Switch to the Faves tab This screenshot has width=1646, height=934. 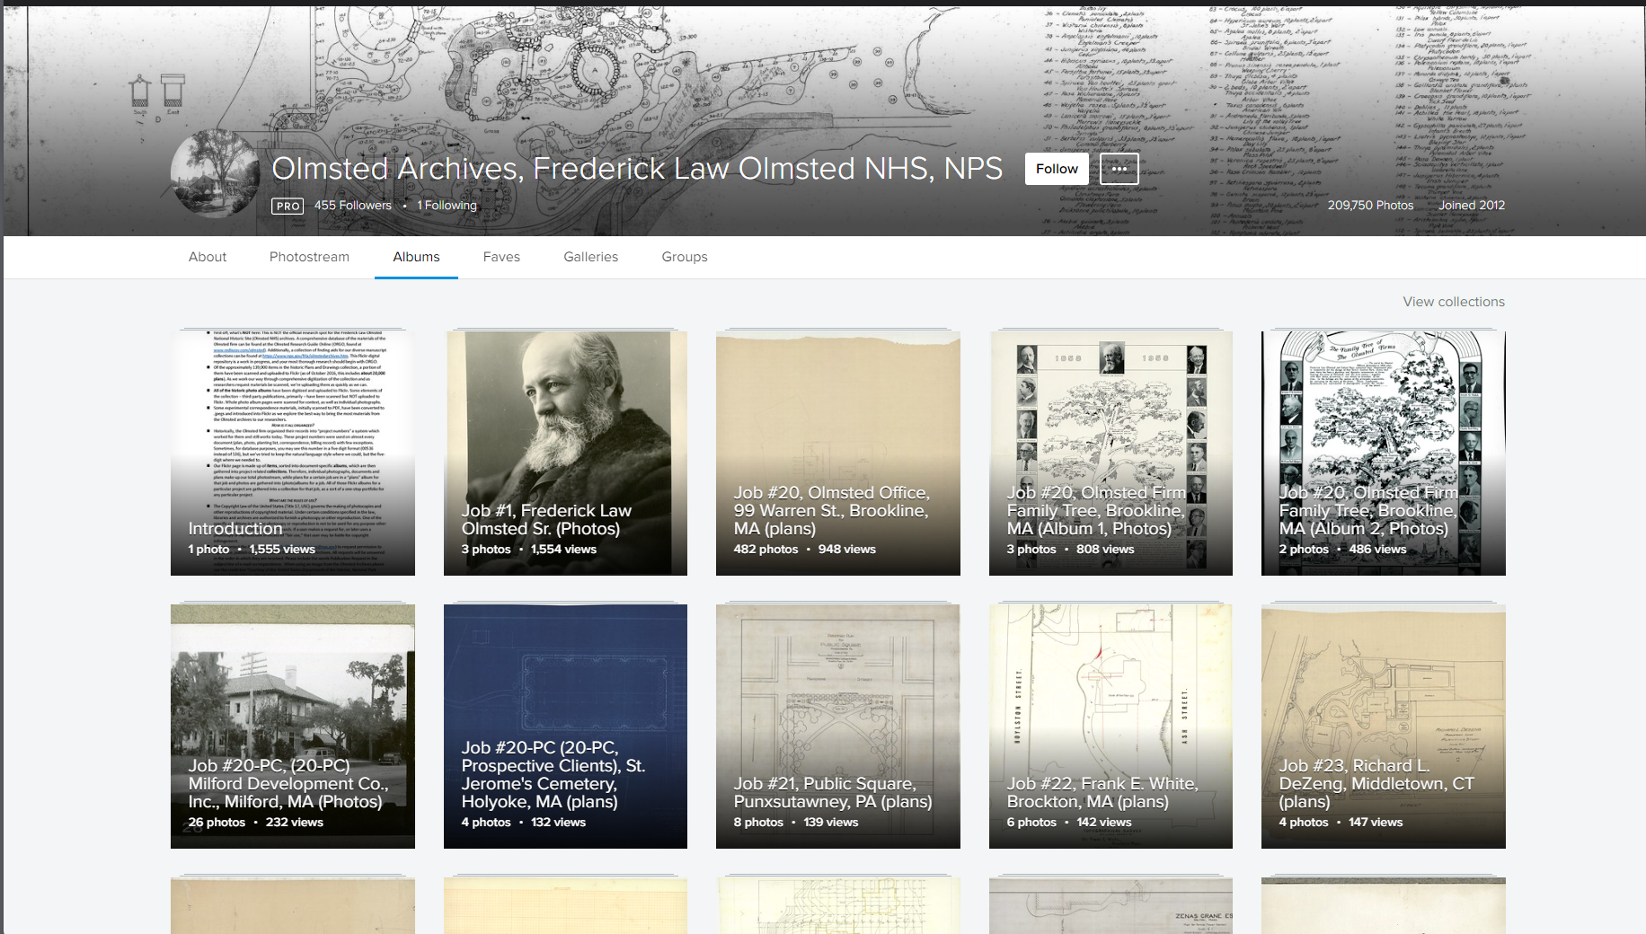(501, 257)
